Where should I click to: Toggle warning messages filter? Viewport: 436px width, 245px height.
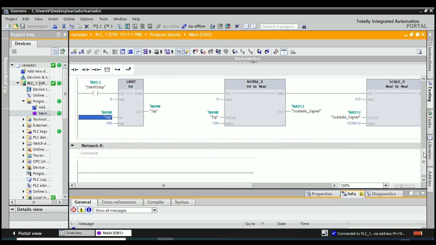pyautogui.click(x=81, y=210)
